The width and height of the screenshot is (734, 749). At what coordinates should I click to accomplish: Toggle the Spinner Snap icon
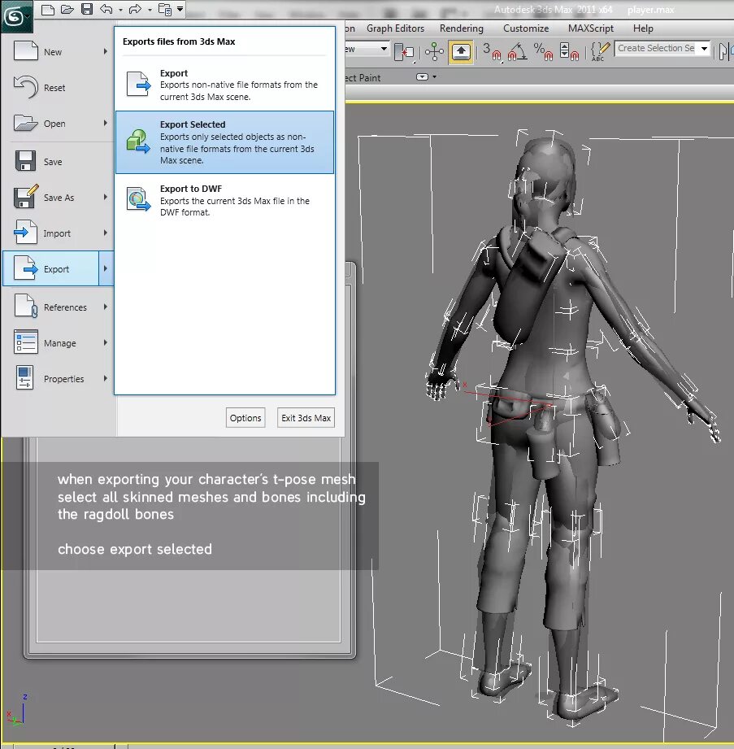(x=569, y=51)
